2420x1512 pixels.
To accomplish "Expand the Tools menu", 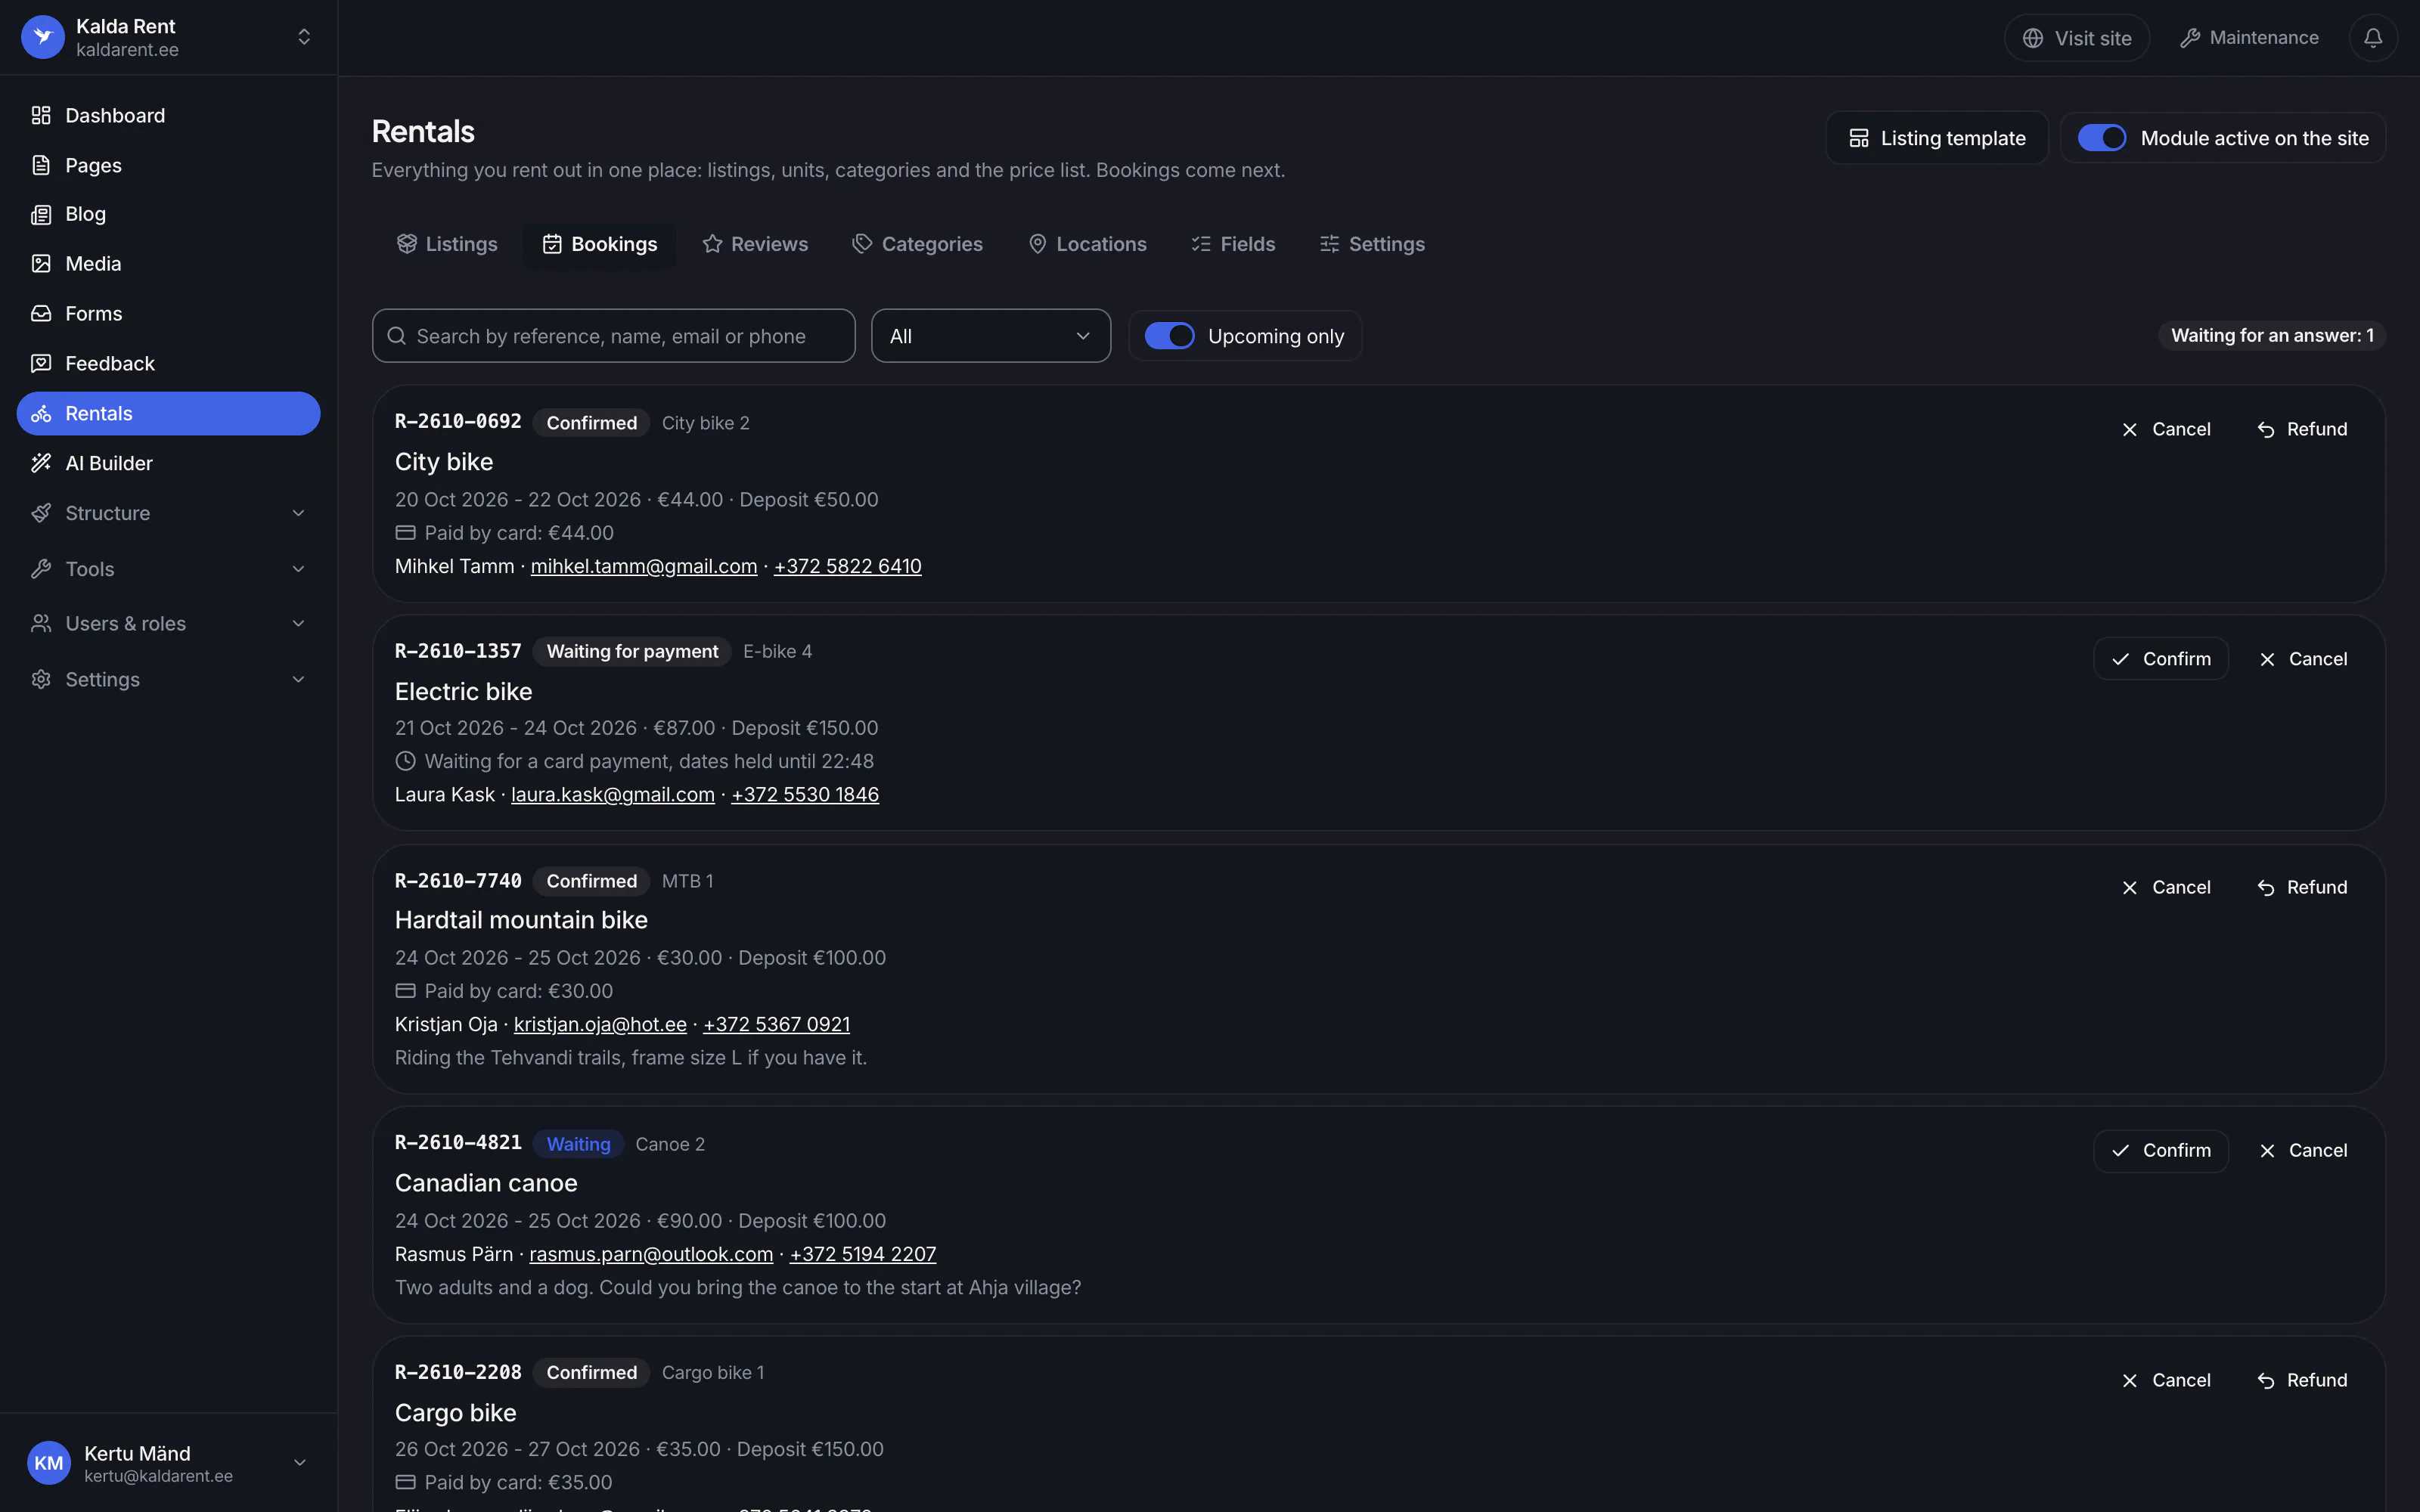I will 168,569.
